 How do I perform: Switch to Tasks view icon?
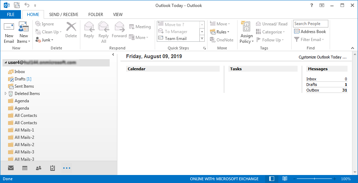click(x=52, y=168)
